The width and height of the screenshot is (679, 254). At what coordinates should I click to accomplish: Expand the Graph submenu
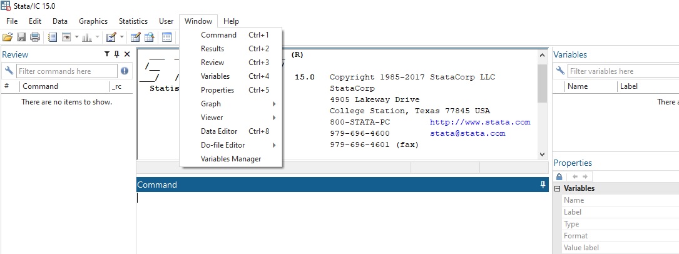click(231, 104)
